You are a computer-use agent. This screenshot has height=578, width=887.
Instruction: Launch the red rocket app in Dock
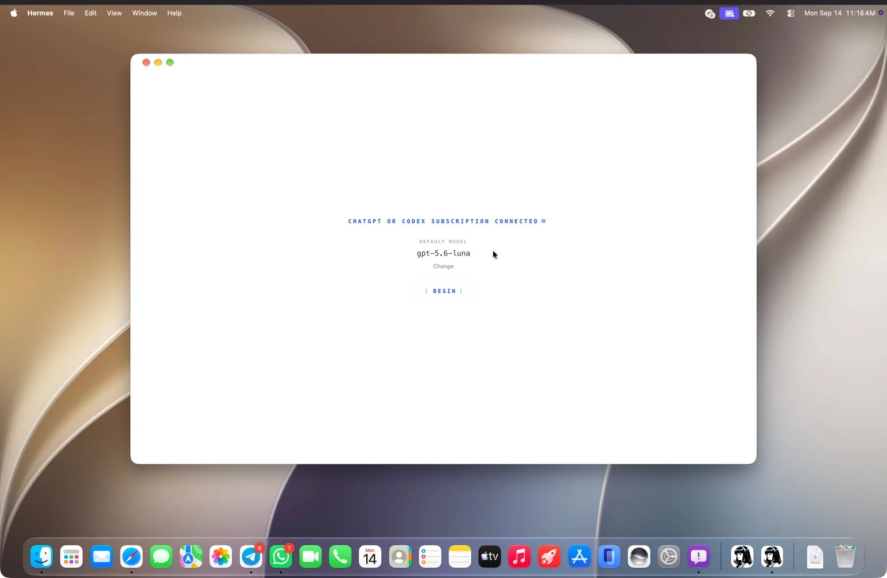(549, 556)
